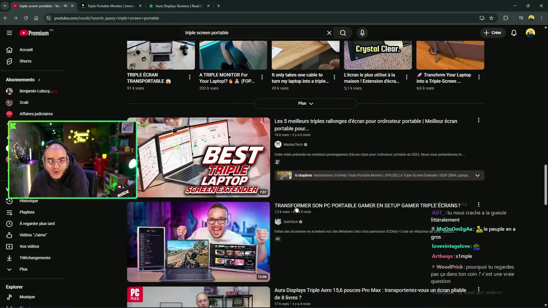This screenshot has height=308, width=548.
Task: Switch to Aura Displays Reviews tab
Action: click(x=179, y=6)
